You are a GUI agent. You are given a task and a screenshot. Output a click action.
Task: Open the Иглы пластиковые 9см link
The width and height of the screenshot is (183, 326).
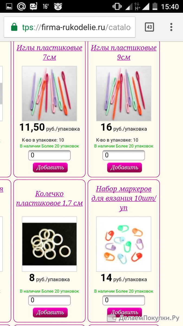(x=124, y=52)
